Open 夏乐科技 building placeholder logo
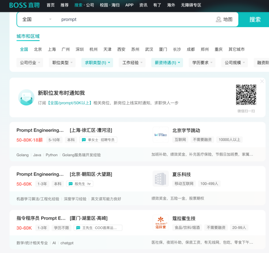This screenshot has height=253, width=269. coord(161,178)
